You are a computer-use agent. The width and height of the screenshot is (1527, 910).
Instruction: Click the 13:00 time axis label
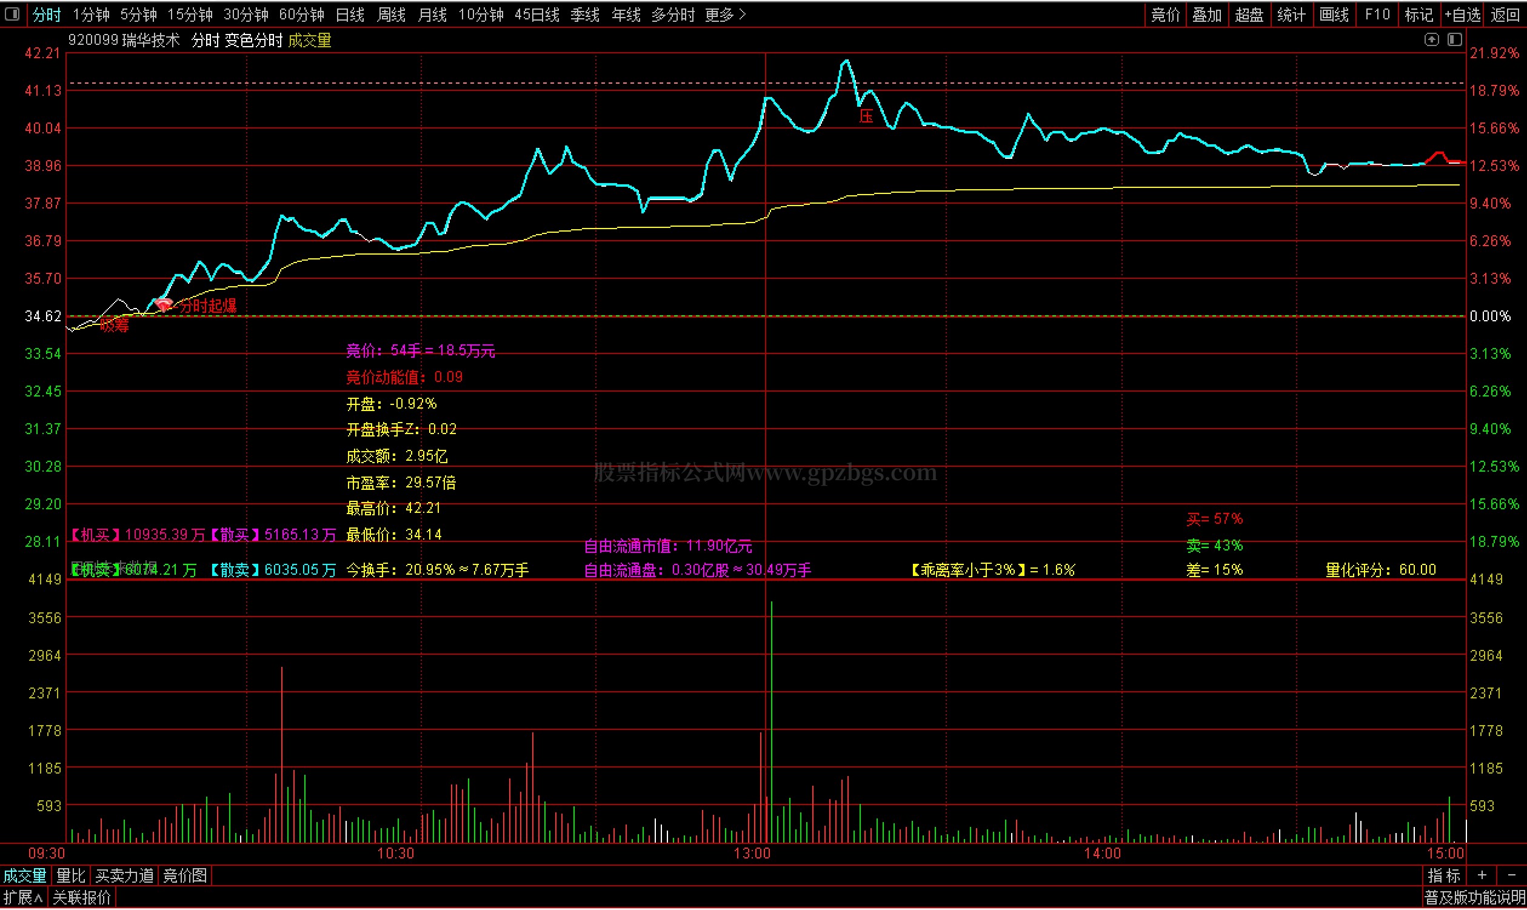(752, 854)
